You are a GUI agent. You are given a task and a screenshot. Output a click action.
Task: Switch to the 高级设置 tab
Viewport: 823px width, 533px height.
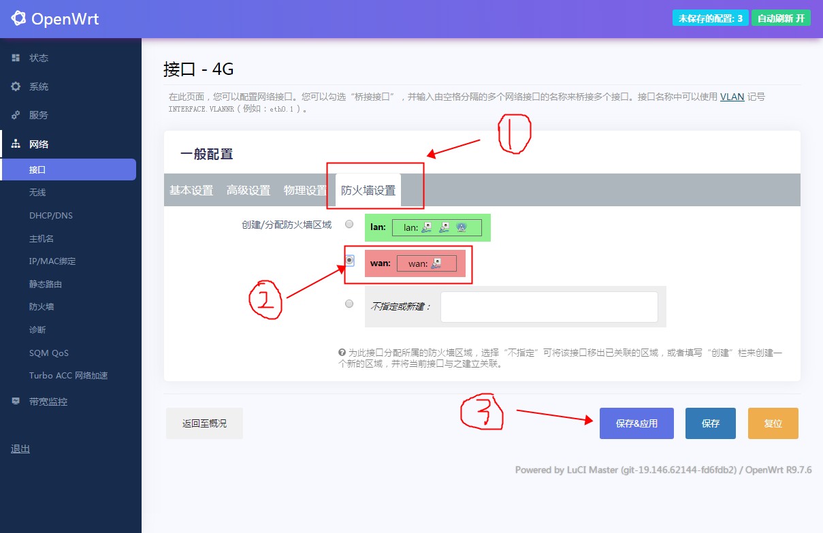pos(248,191)
